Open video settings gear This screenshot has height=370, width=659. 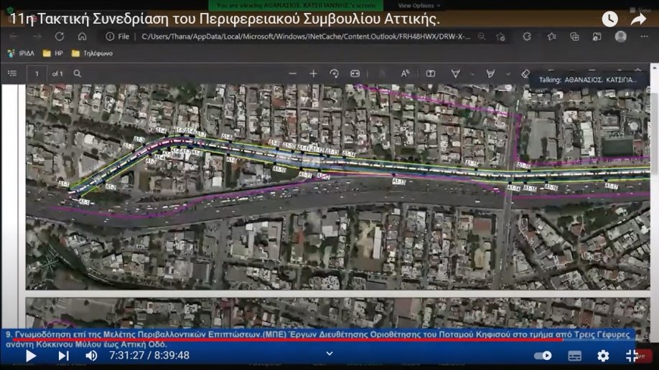(x=603, y=356)
